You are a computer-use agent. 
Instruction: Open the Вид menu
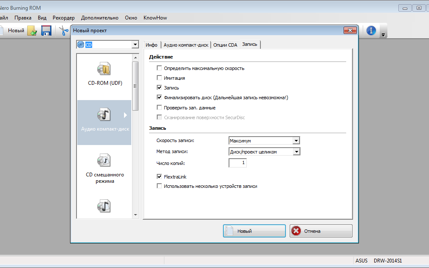[x=42, y=18]
